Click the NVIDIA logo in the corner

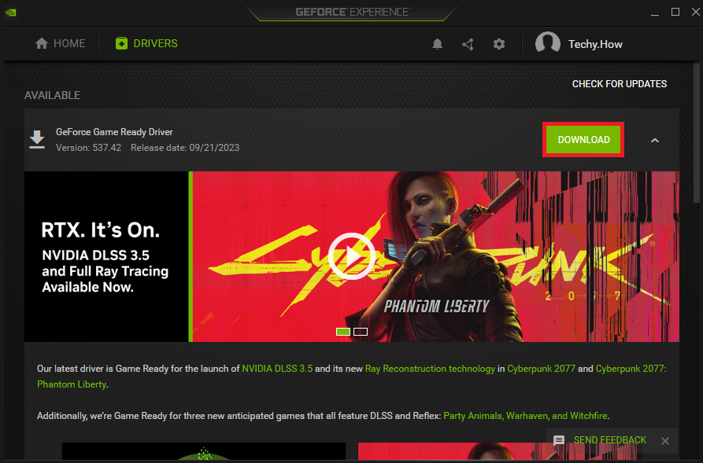coord(11,13)
